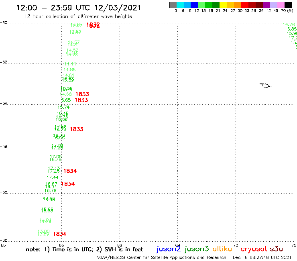Image resolution: width=297 pixels, height=261 pixels.
Task: Click the dark red "s3a" legend label
Action: [x=277, y=249]
